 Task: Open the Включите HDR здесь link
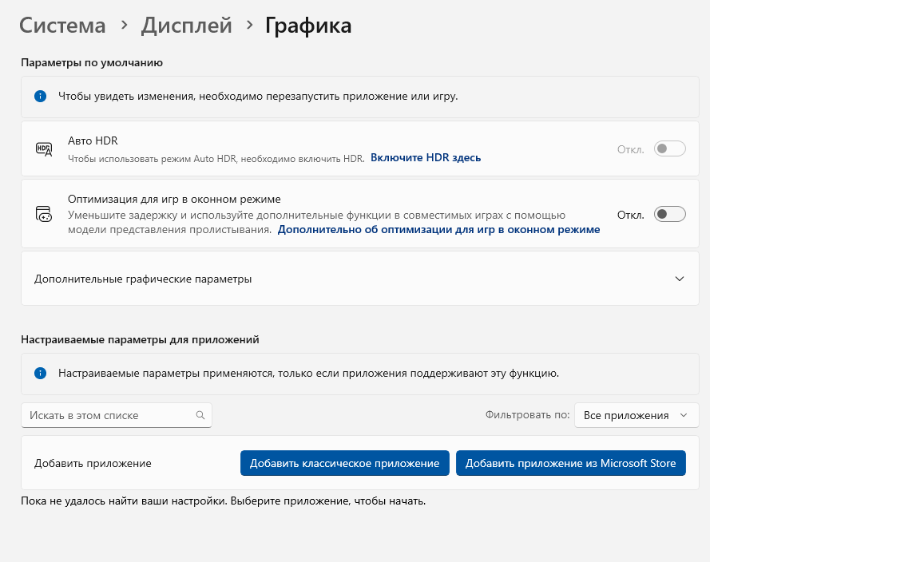[x=426, y=158]
